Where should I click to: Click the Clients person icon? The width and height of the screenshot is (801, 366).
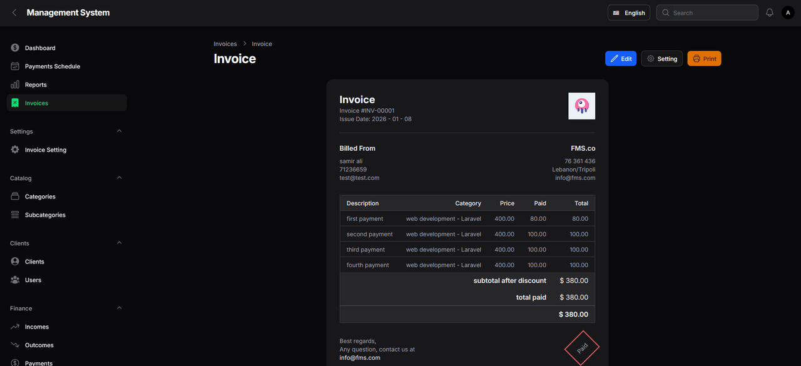tap(15, 262)
